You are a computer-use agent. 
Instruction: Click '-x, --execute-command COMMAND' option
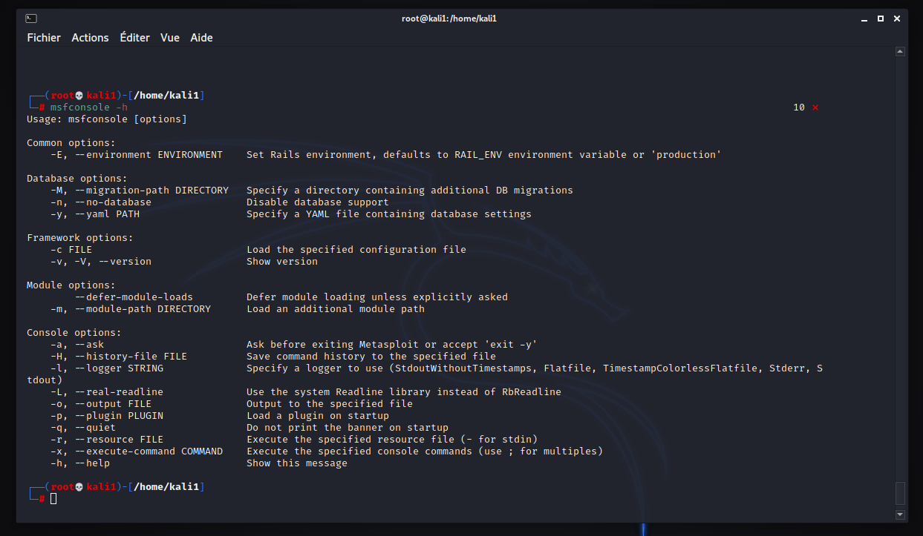[137, 451]
